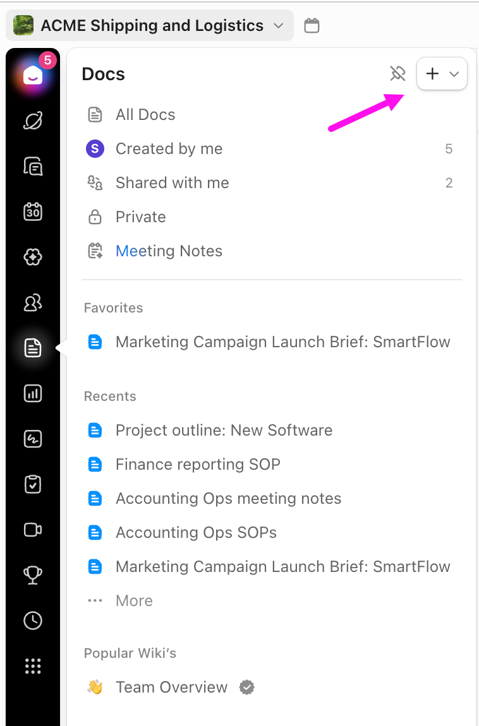Select All Docs
Viewport: 479px width, 726px height.
pyautogui.click(x=145, y=114)
